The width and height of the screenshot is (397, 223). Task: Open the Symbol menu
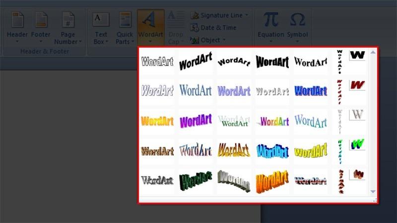tap(297, 27)
